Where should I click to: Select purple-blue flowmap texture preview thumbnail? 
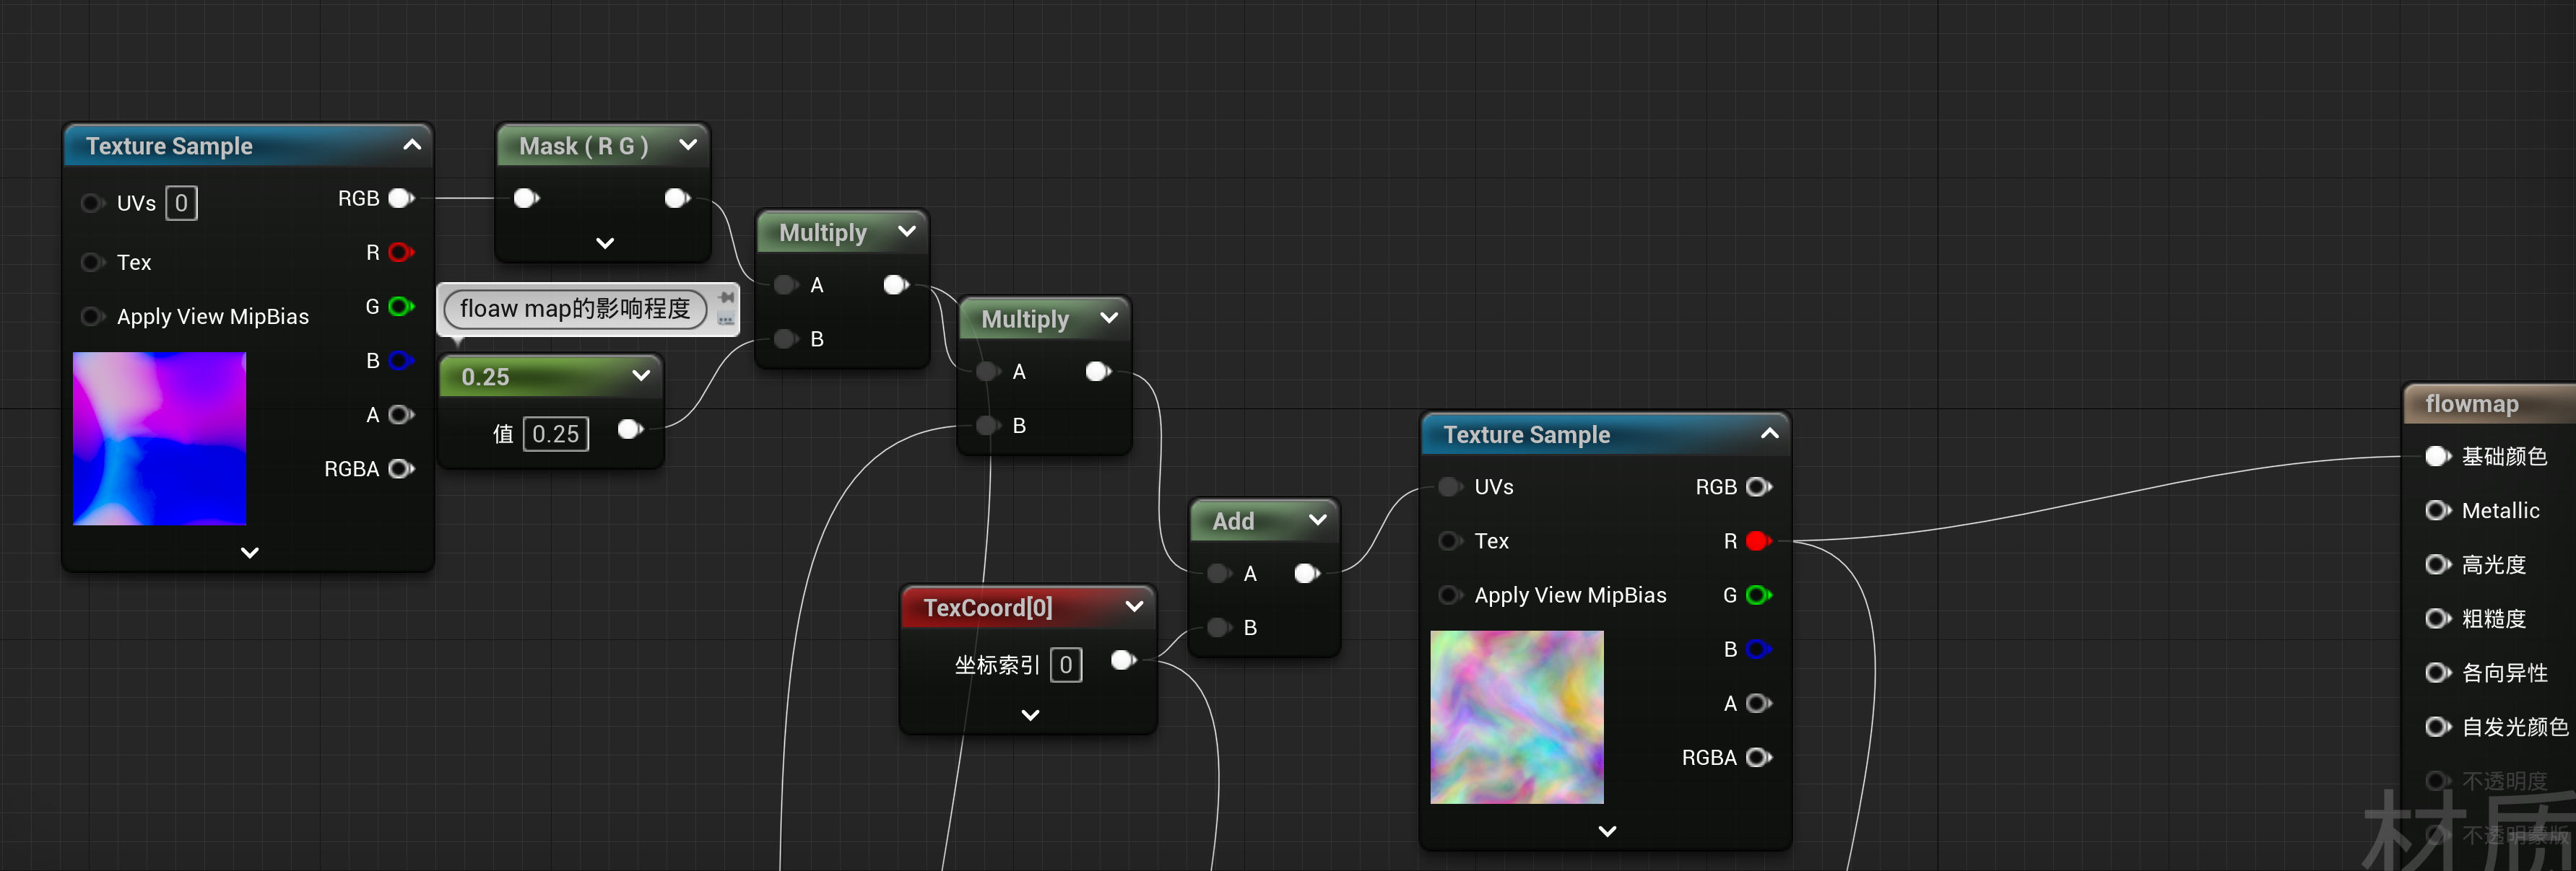[x=160, y=439]
